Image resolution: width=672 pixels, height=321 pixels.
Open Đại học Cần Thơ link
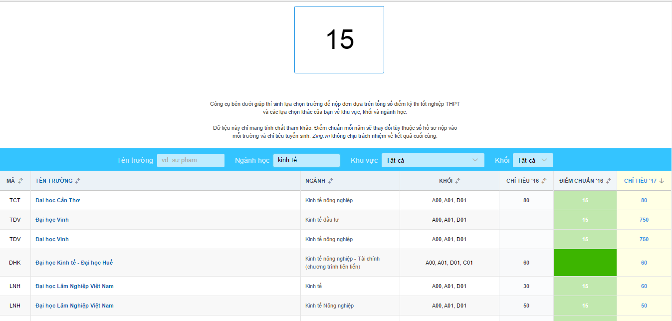tap(57, 200)
